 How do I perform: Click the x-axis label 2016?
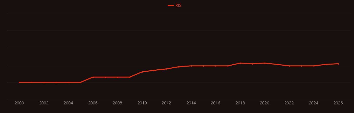tap(216, 103)
